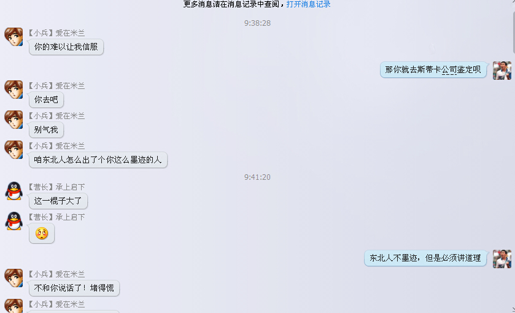Click avatar beside 你的难以让我信服 message
515x313 pixels.
[14, 37]
